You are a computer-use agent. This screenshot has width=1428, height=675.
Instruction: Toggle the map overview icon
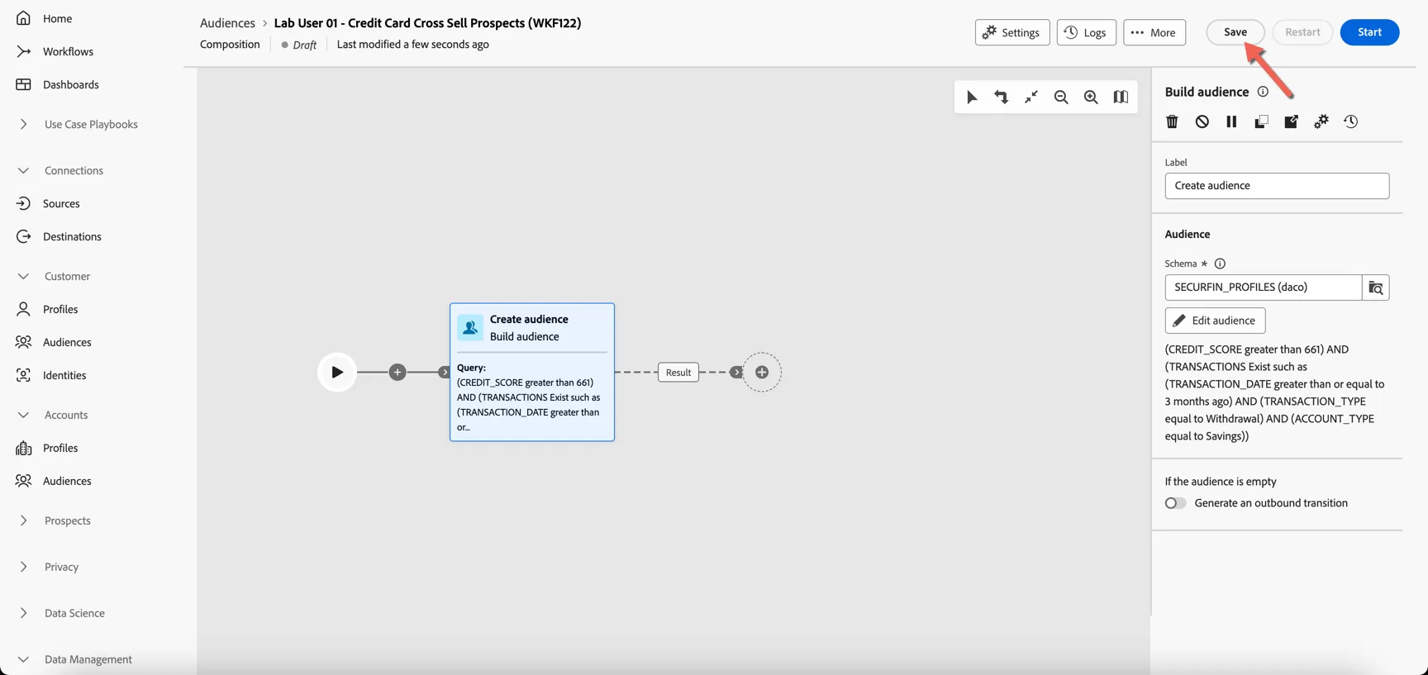(x=1121, y=97)
